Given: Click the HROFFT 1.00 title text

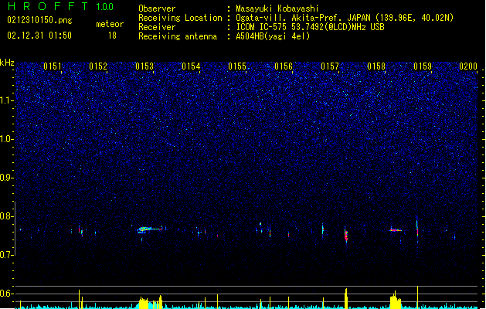Looking at the screenshot, I should [x=60, y=6].
